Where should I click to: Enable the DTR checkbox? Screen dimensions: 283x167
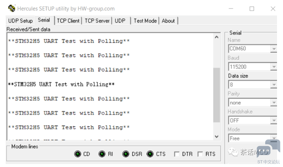point(177,154)
